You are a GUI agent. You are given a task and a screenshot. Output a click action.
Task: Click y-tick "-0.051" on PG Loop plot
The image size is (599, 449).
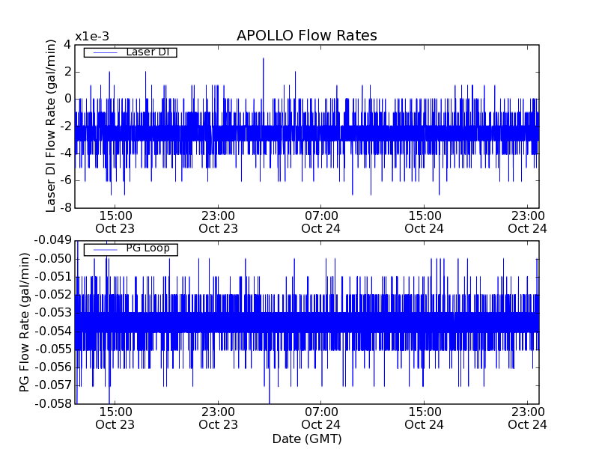tap(52, 277)
